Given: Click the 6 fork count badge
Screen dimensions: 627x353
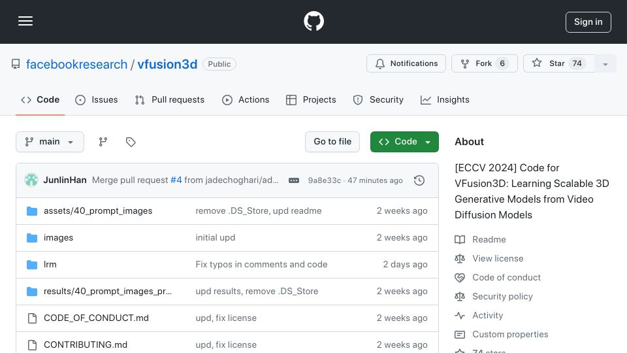Looking at the screenshot, I should pos(502,63).
